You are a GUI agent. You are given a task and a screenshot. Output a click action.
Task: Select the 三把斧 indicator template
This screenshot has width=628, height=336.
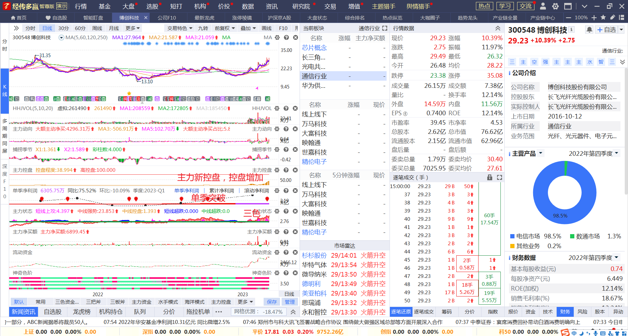tap(93, 302)
